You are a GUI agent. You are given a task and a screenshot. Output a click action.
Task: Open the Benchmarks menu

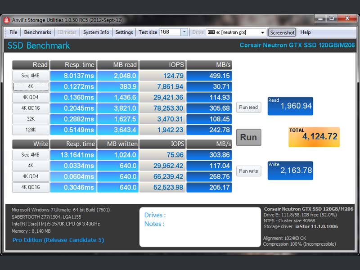38,32
